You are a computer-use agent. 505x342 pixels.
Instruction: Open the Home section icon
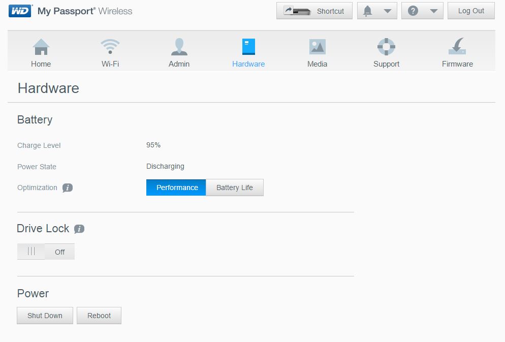pyautogui.click(x=41, y=47)
